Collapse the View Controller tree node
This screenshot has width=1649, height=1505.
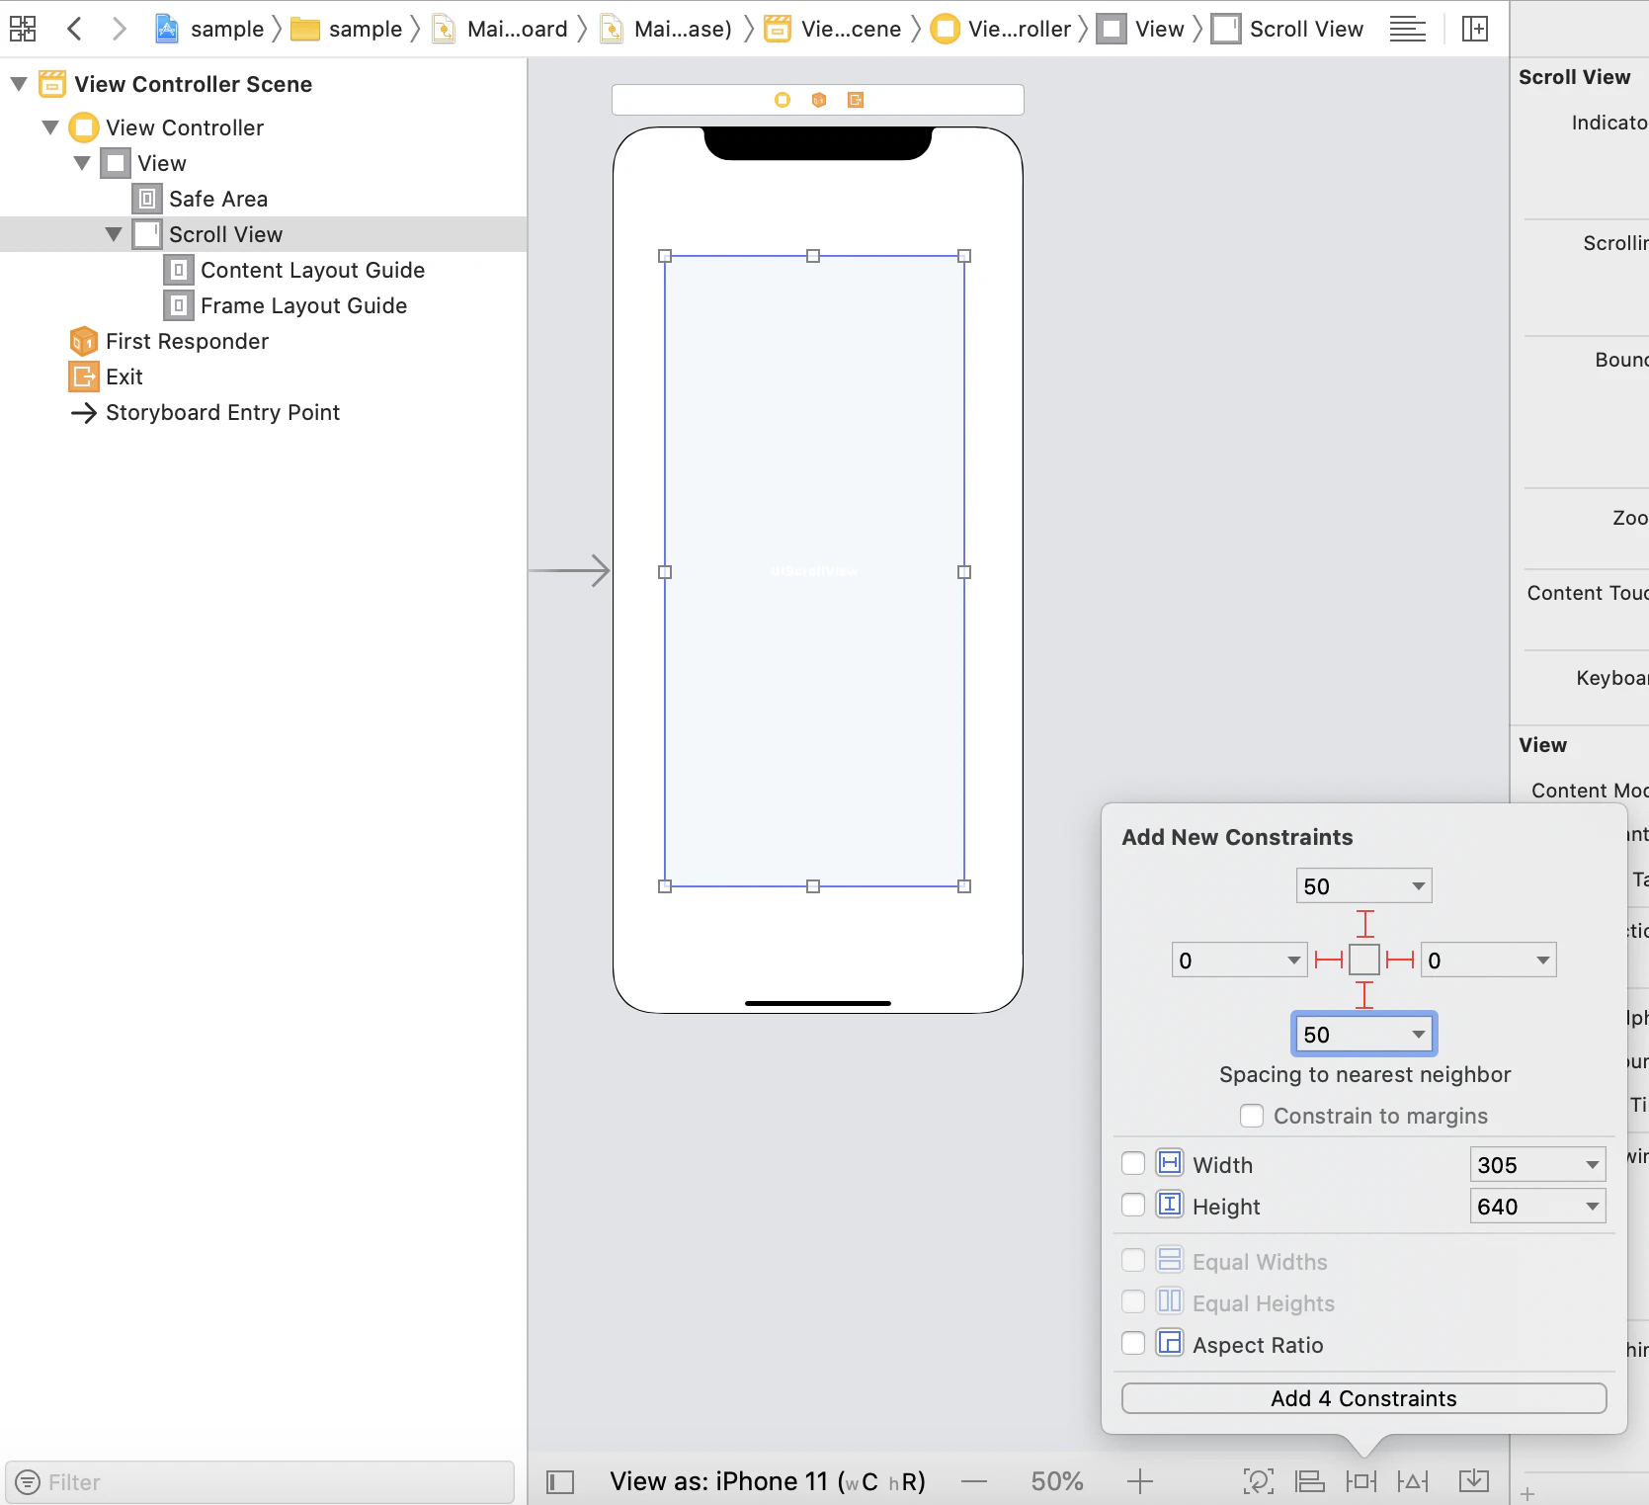click(50, 127)
